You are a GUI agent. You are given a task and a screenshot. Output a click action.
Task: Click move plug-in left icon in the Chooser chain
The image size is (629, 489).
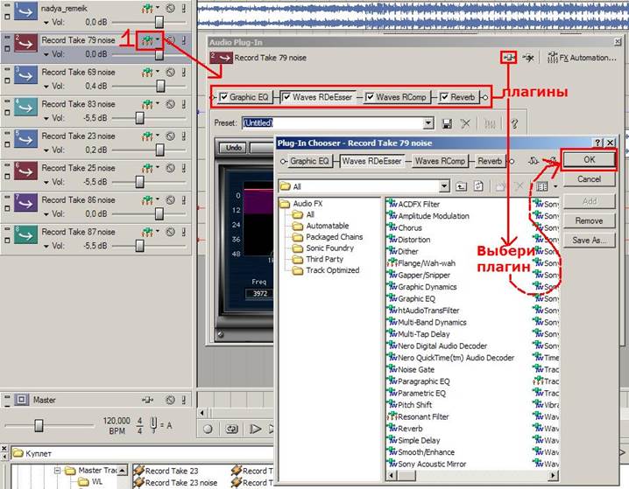534,161
